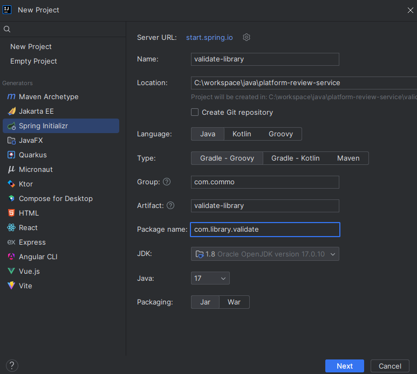The width and height of the screenshot is (417, 374).
Task: Click the Angular CLI icon
Action: [11, 257]
